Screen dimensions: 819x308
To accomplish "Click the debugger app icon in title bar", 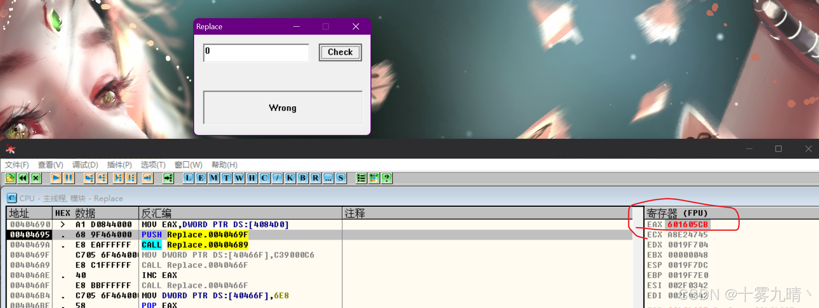I will [10, 149].
